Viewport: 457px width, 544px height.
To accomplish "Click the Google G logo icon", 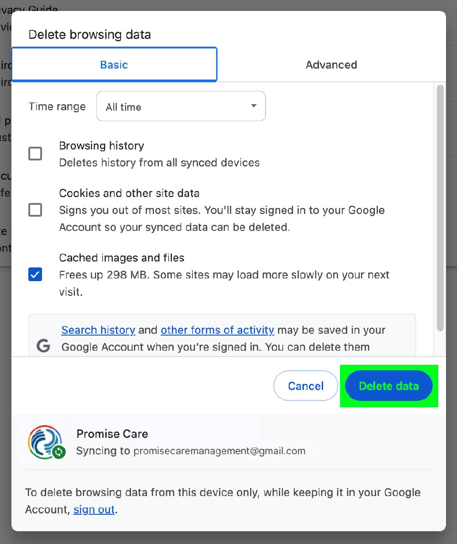I will (x=43, y=346).
